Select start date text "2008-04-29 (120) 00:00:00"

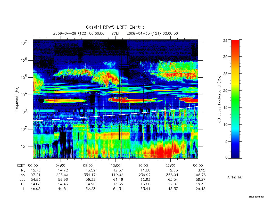point(79,33)
